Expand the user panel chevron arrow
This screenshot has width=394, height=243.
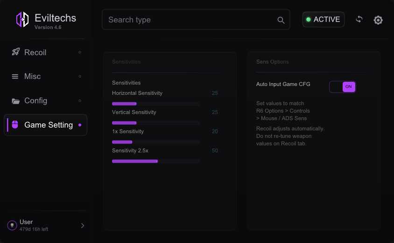click(83, 226)
